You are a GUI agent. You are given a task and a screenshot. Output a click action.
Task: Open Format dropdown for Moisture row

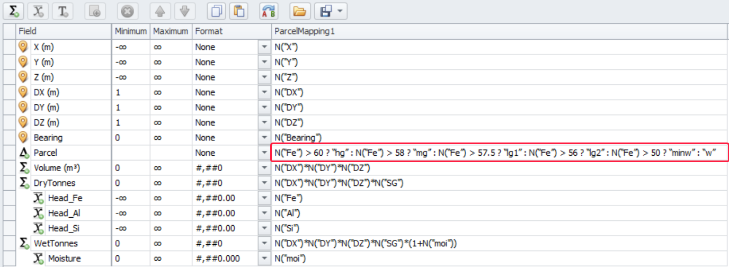pos(264,259)
